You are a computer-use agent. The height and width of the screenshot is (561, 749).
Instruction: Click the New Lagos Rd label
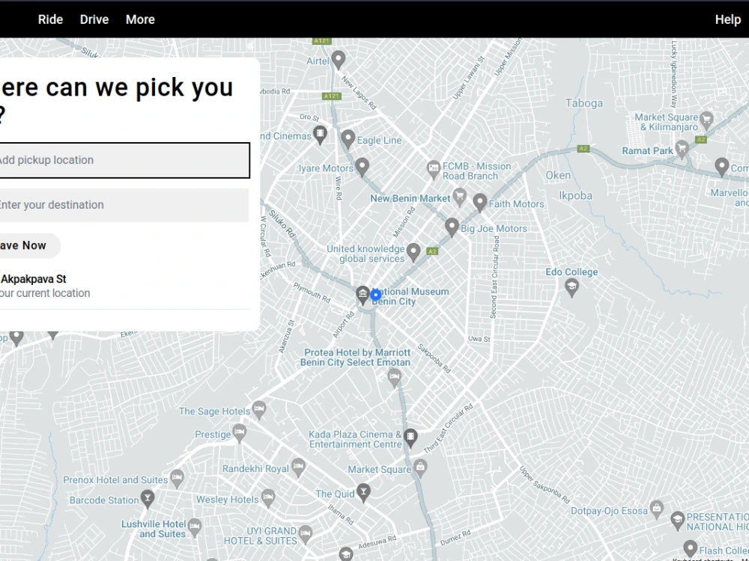tap(359, 93)
